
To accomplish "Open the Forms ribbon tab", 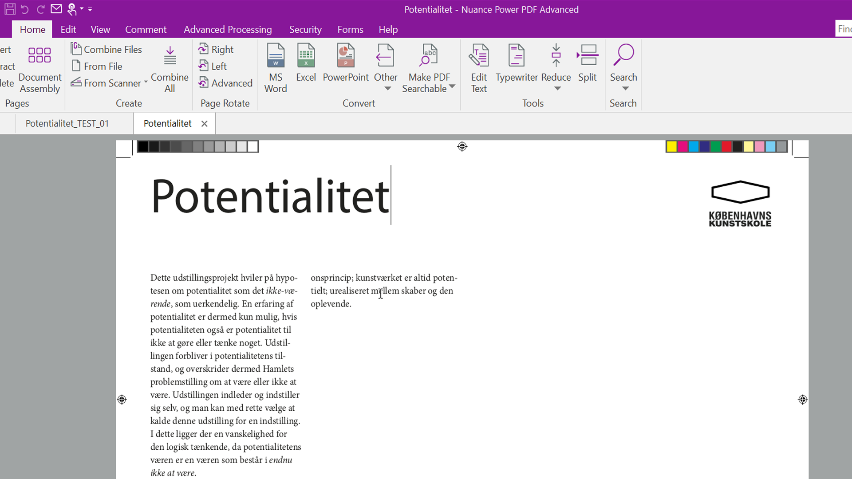I will pos(350,29).
